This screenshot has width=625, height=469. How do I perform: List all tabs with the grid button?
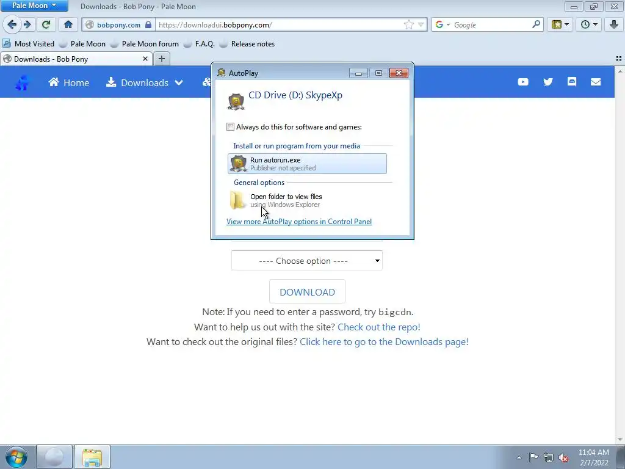tap(619, 59)
